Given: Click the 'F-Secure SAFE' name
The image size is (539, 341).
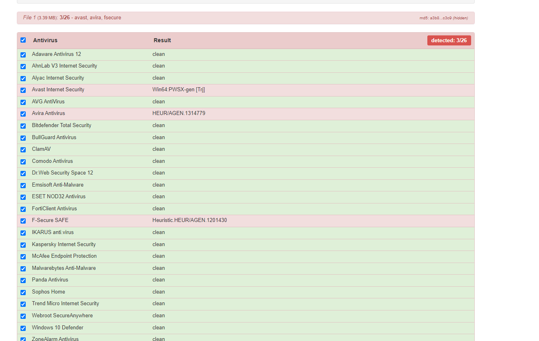Looking at the screenshot, I should [x=50, y=220].
